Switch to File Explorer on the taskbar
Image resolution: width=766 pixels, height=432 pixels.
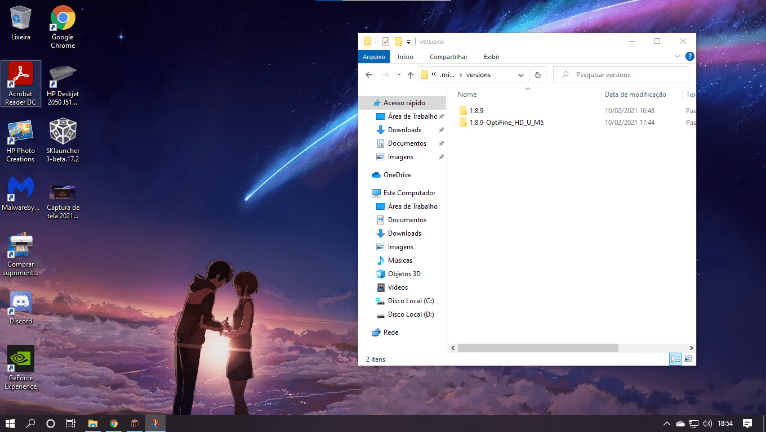(93, 424)
